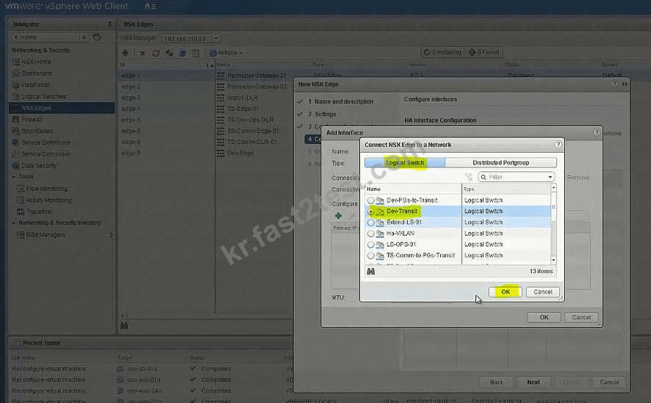Click the 0 Installing status indicator
The height and width of the screenshot is (403, 651).
442,52
